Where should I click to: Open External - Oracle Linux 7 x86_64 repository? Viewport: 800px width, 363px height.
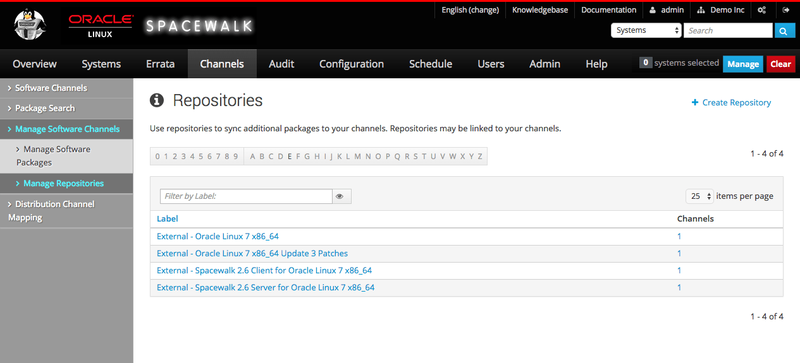[218, 236]
